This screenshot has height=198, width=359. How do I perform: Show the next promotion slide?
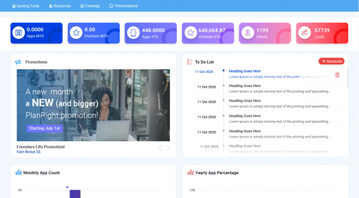tap(168, 147)
